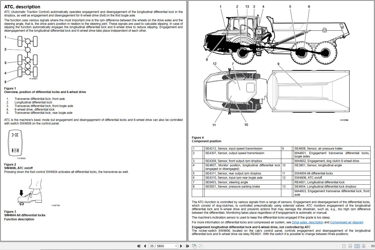
Task: Click the SW4606 rocker switch illustration
Action: (15, 143)
